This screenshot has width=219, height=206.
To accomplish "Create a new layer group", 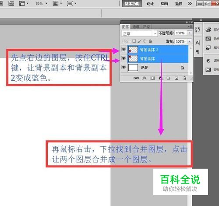I will pos(169,78).
